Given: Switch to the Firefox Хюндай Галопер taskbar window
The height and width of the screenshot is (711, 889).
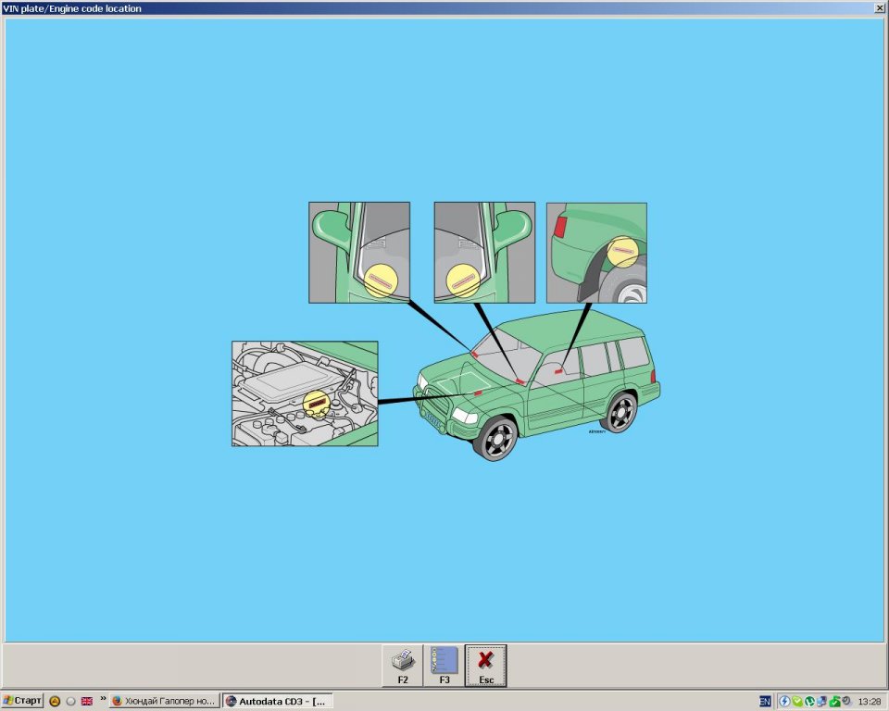Looking at the screenshot, I should pos(165,702).
